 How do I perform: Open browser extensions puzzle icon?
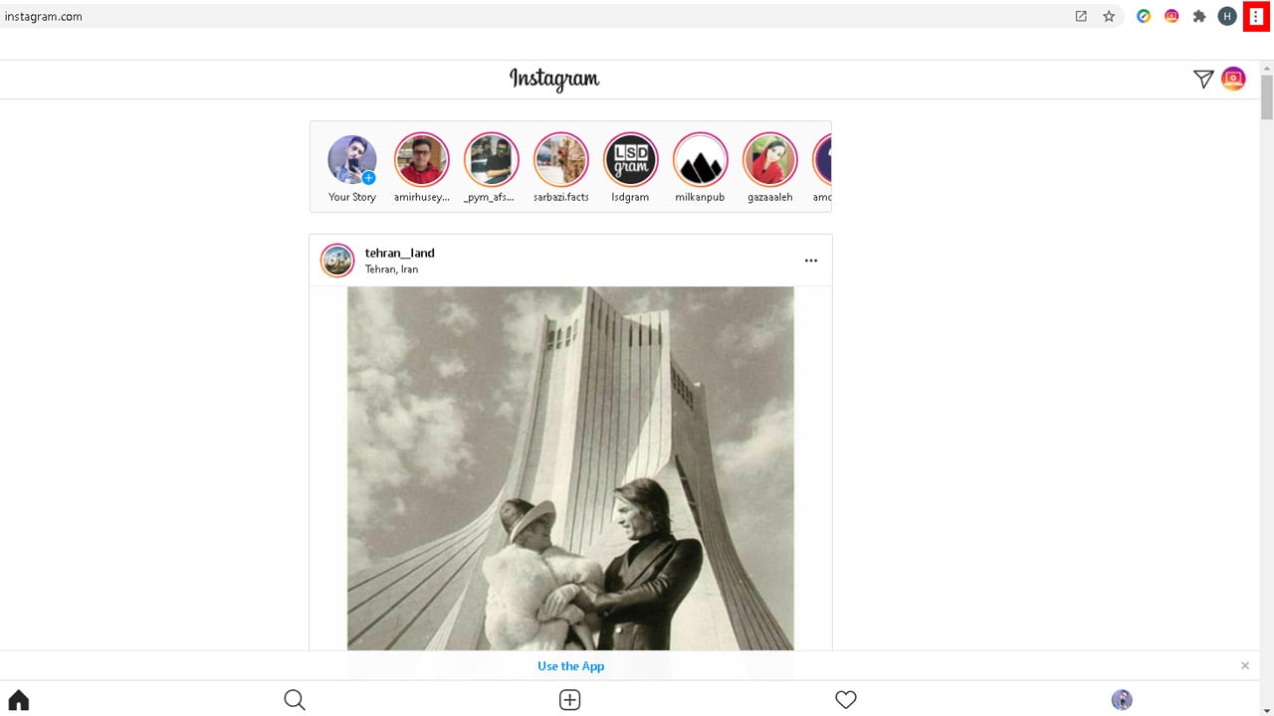(1199, 16)
